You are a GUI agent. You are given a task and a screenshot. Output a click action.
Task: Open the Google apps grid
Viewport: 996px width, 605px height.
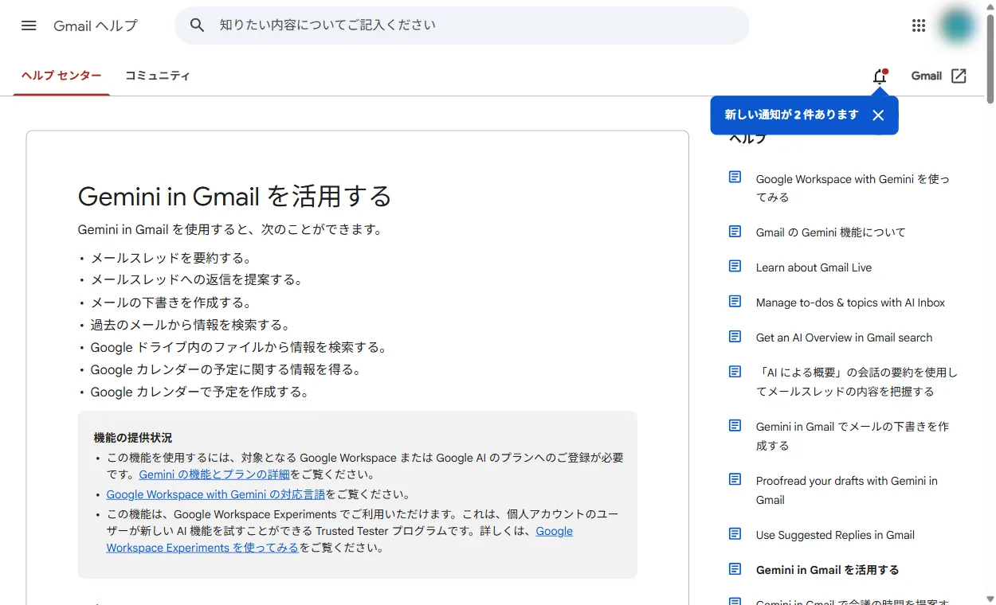tap(919, 25)
